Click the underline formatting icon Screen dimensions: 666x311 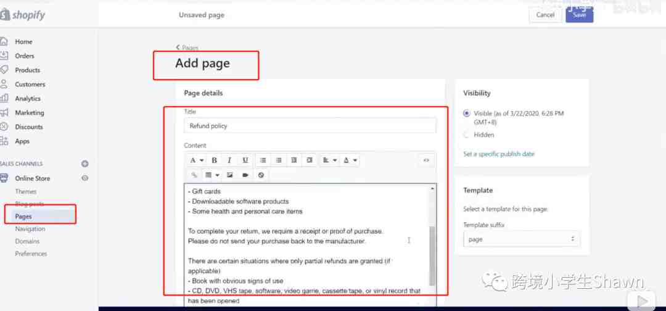click(245, 160)
